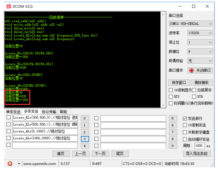Open the data bits dropdown showing 8
Screen dimensions: 218x170
coord(200,52)
